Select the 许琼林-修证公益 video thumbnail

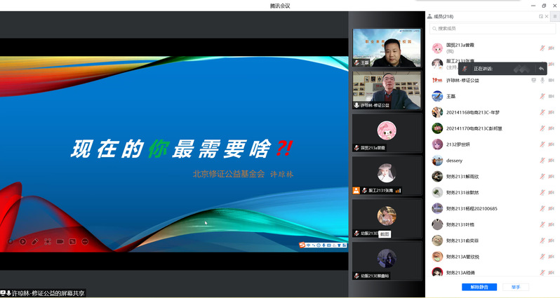point(387,90)
